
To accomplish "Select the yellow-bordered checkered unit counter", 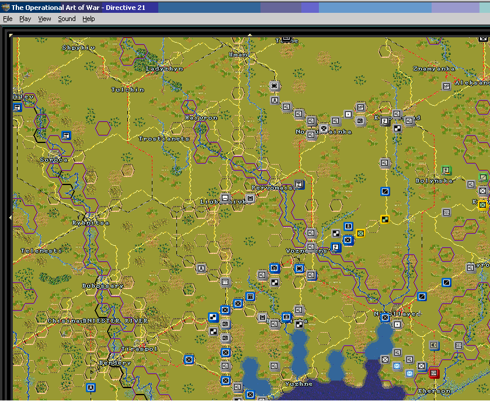I will pyautogui.click(x=385, y=219).
